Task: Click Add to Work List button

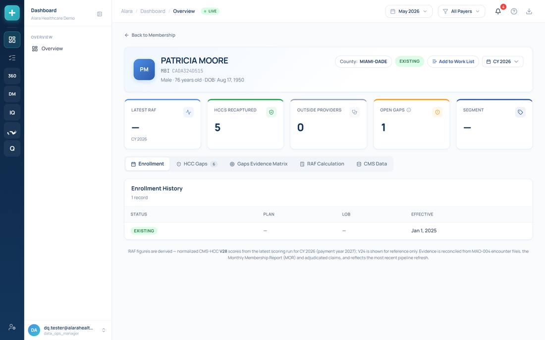Action: tap(453, 61)
